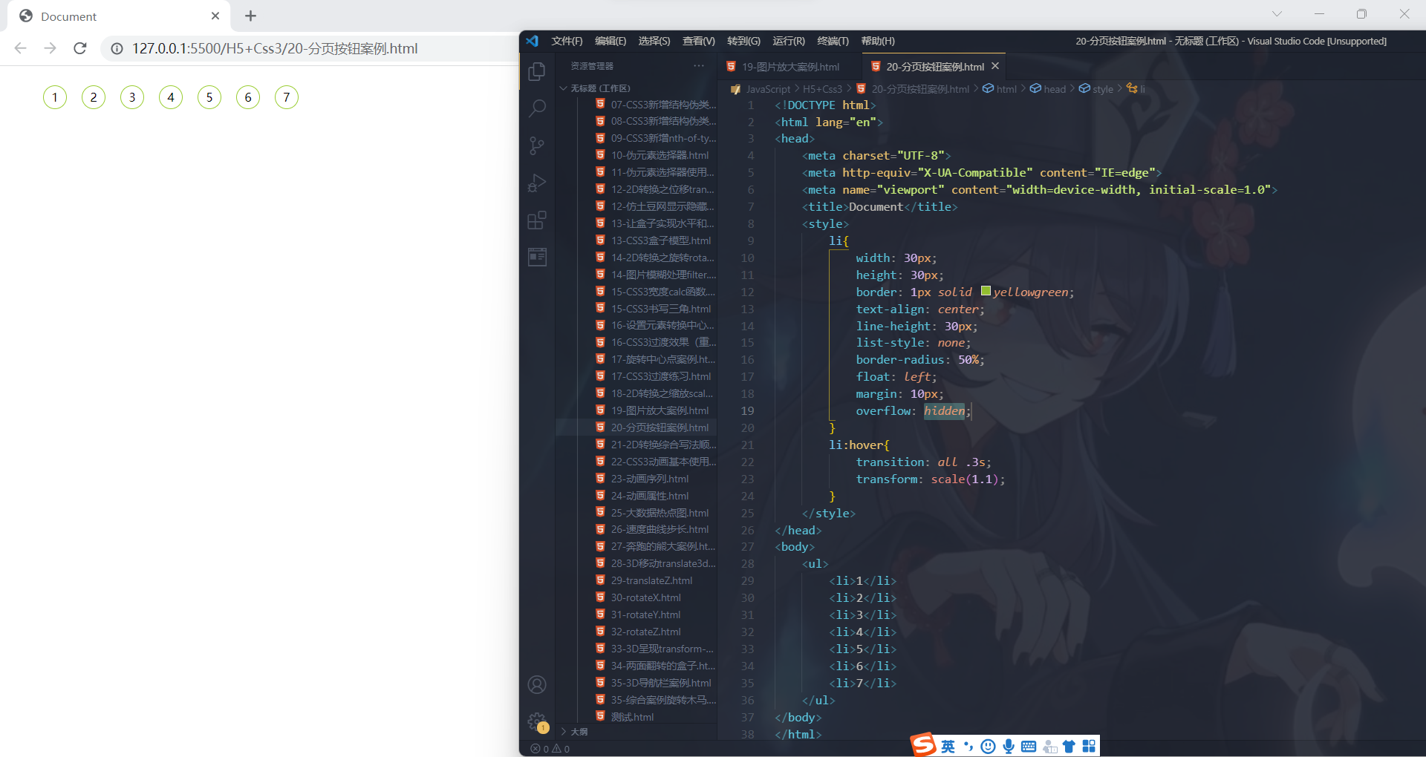Click the errors and warnings status bar icon

click(x=550, y=748)
